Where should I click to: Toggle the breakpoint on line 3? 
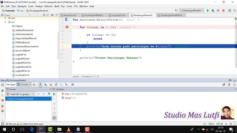click(67, 27)
